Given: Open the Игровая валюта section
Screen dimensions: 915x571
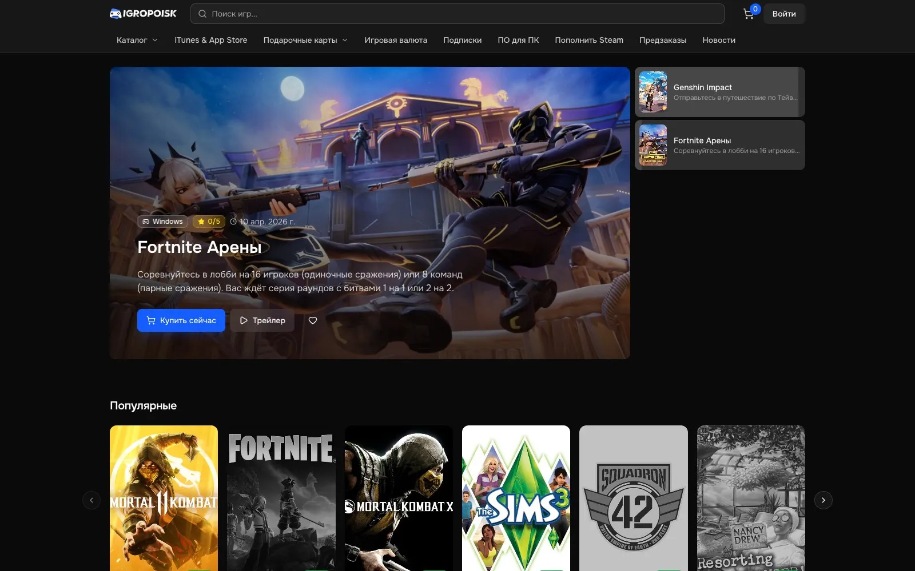Looking at the screenshot, I should coord(396,40).
